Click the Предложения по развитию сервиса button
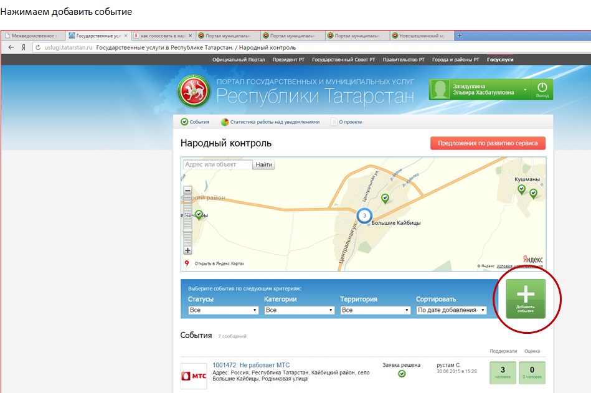 (488, 143)
